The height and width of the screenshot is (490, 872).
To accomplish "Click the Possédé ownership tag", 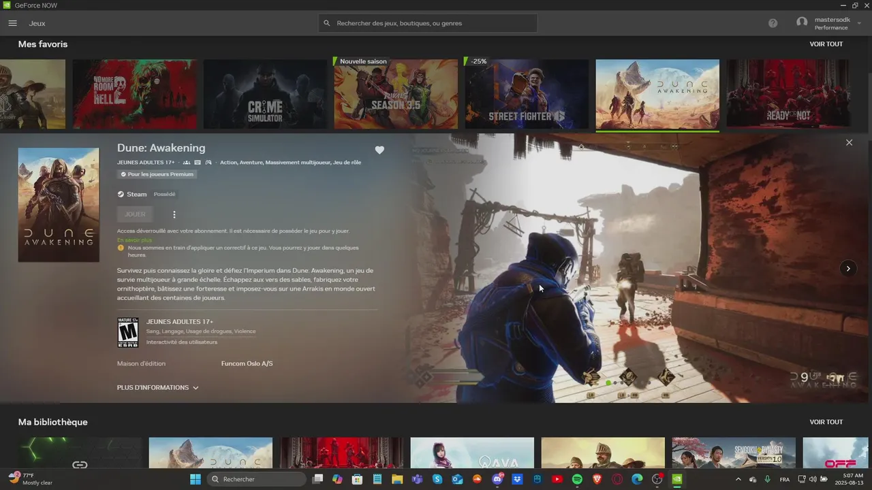I will pos(164,194).
